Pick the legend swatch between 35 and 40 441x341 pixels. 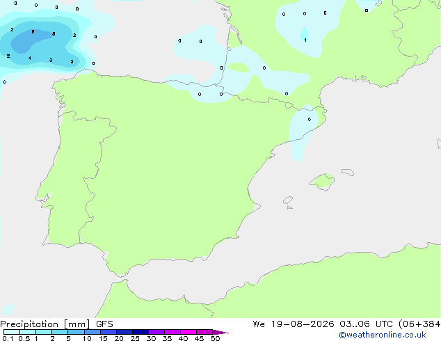click(173, 332)
